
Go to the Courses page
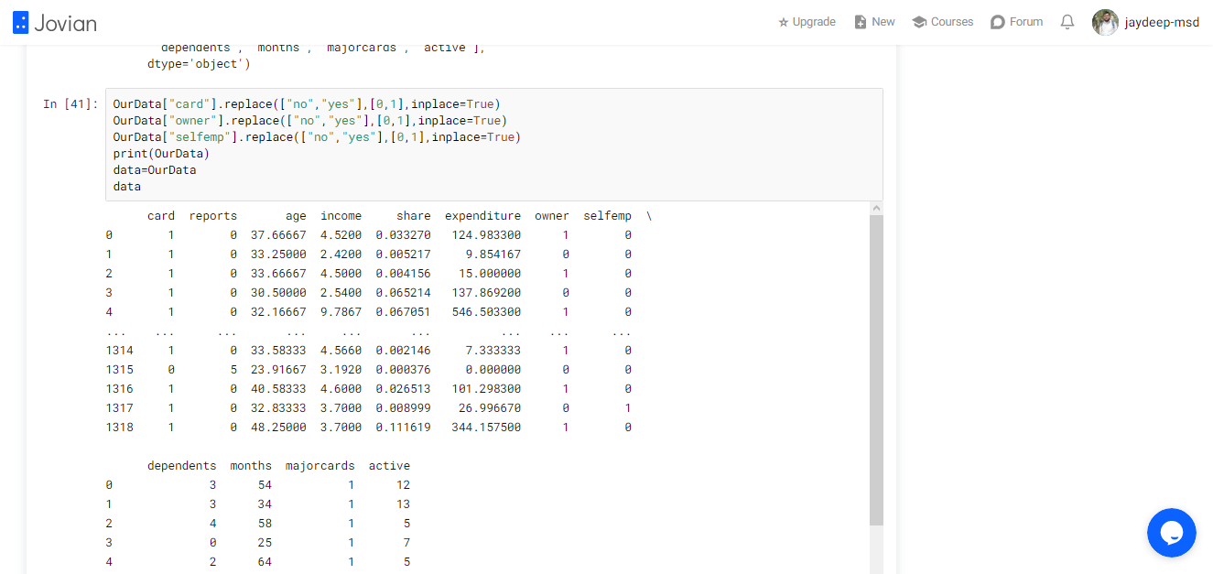952,22
